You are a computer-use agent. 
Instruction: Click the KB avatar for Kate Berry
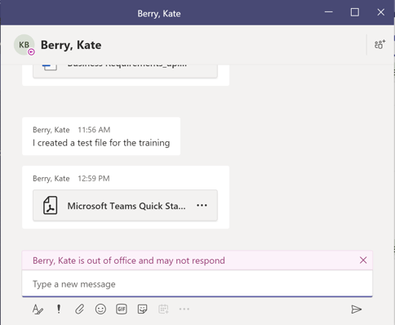[x=24, y=45]
